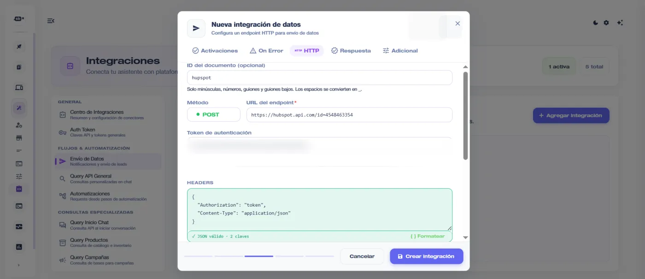Click the Integraciones header icon

click(x=70, y=66)
